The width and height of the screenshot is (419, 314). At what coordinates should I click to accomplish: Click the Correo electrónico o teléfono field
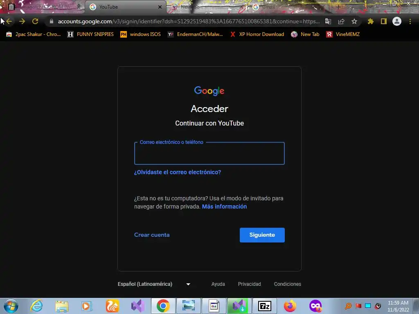pos(209,153)
